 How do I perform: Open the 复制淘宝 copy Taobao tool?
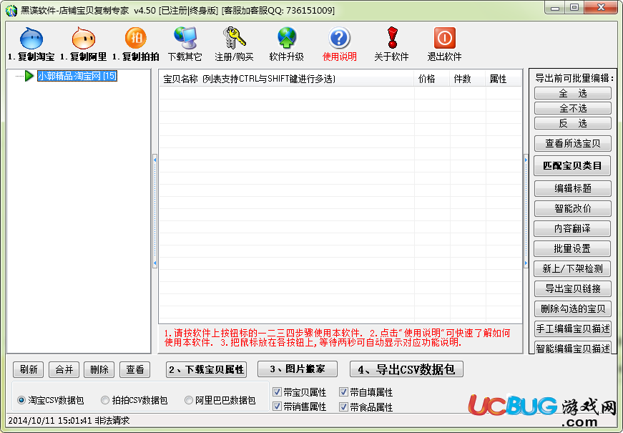[31, 44]
